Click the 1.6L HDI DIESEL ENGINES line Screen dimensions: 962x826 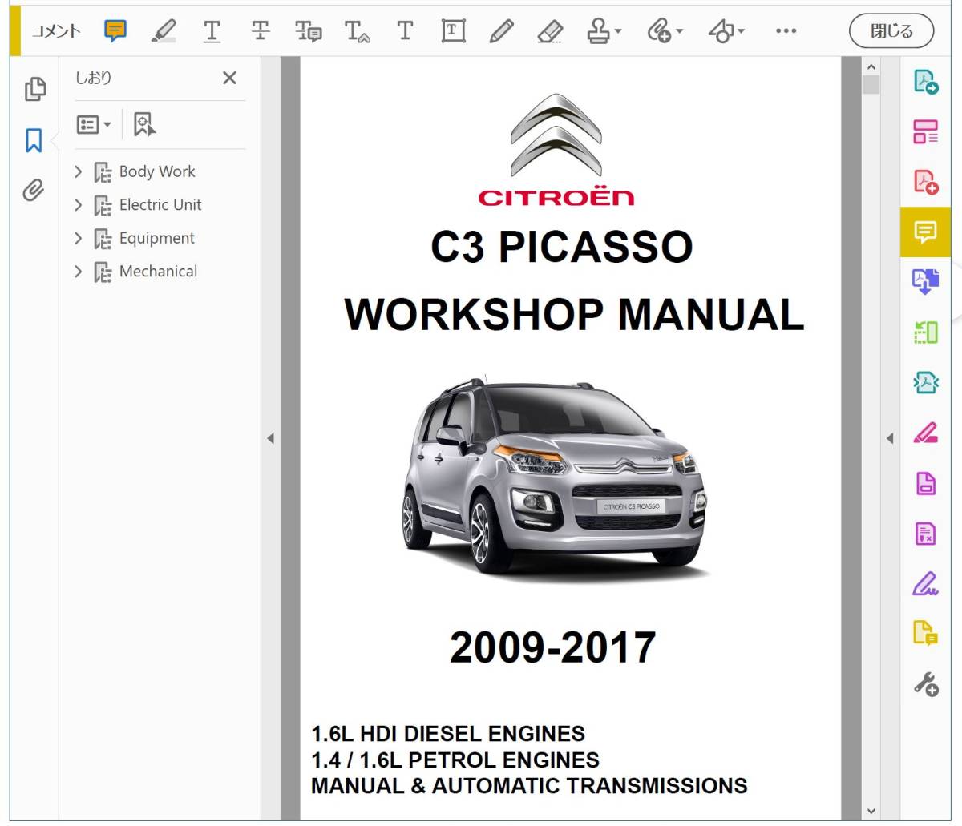448,733
